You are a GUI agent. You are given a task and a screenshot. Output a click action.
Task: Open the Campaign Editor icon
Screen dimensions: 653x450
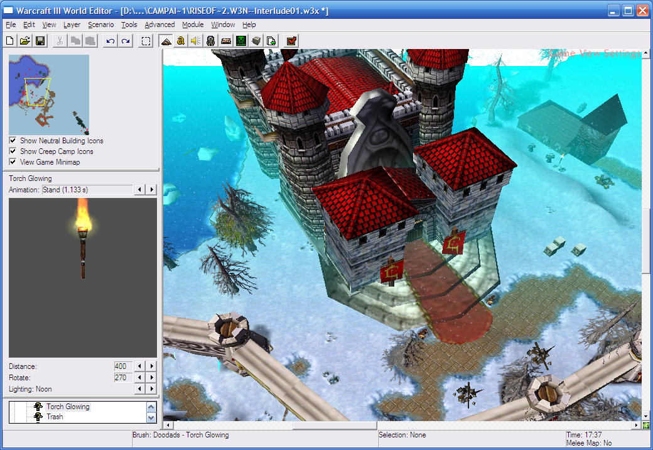pyautogui.click(x=226, y=41)
